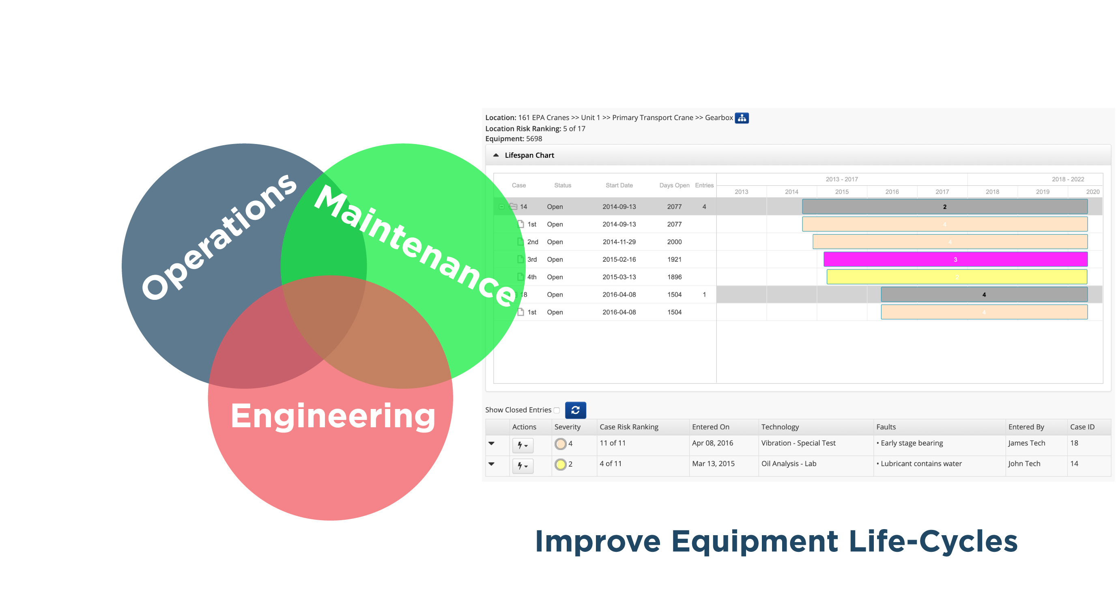
Task: Click the 2018 - 2022 range header
Action: click(1067, 179)
